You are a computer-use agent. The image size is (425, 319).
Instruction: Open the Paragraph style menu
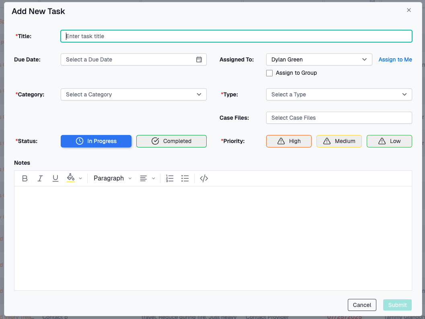(112, 178)
